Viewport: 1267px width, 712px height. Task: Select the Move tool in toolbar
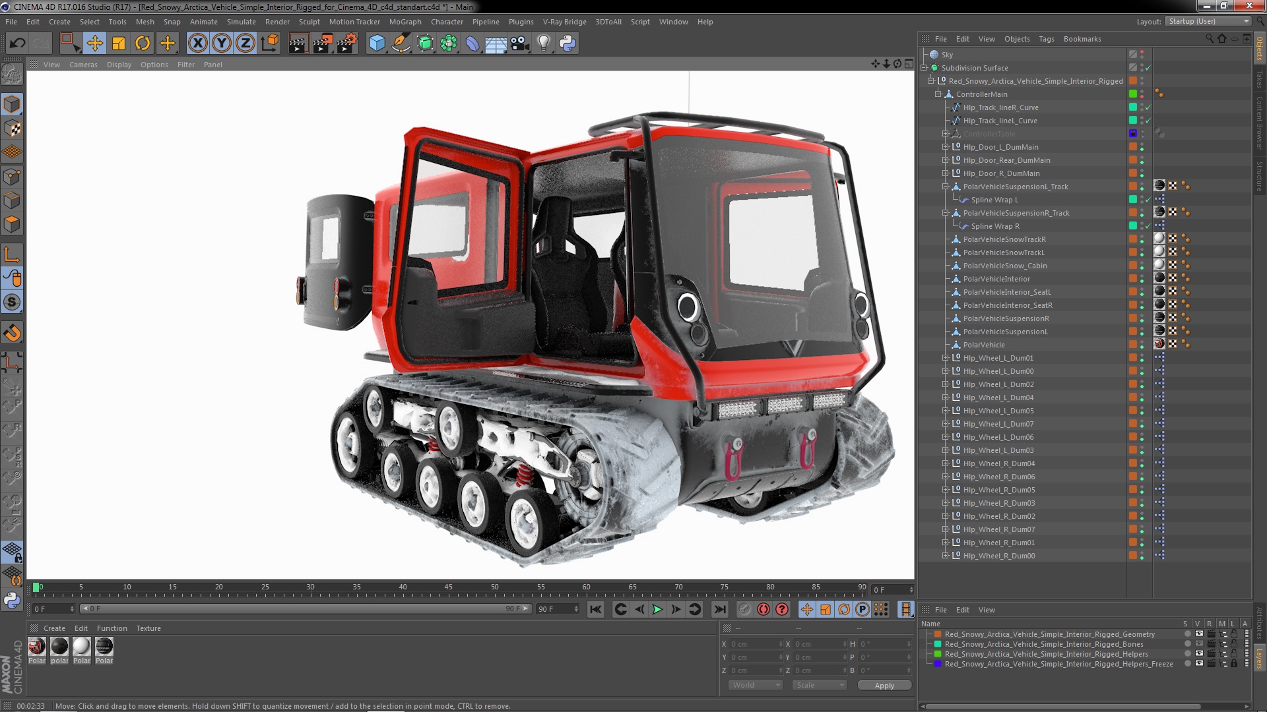94,44
